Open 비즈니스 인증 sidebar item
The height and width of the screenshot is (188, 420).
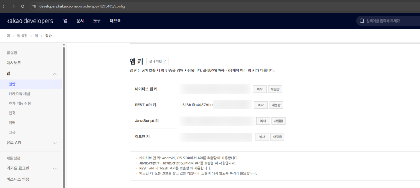click(18, 179)
